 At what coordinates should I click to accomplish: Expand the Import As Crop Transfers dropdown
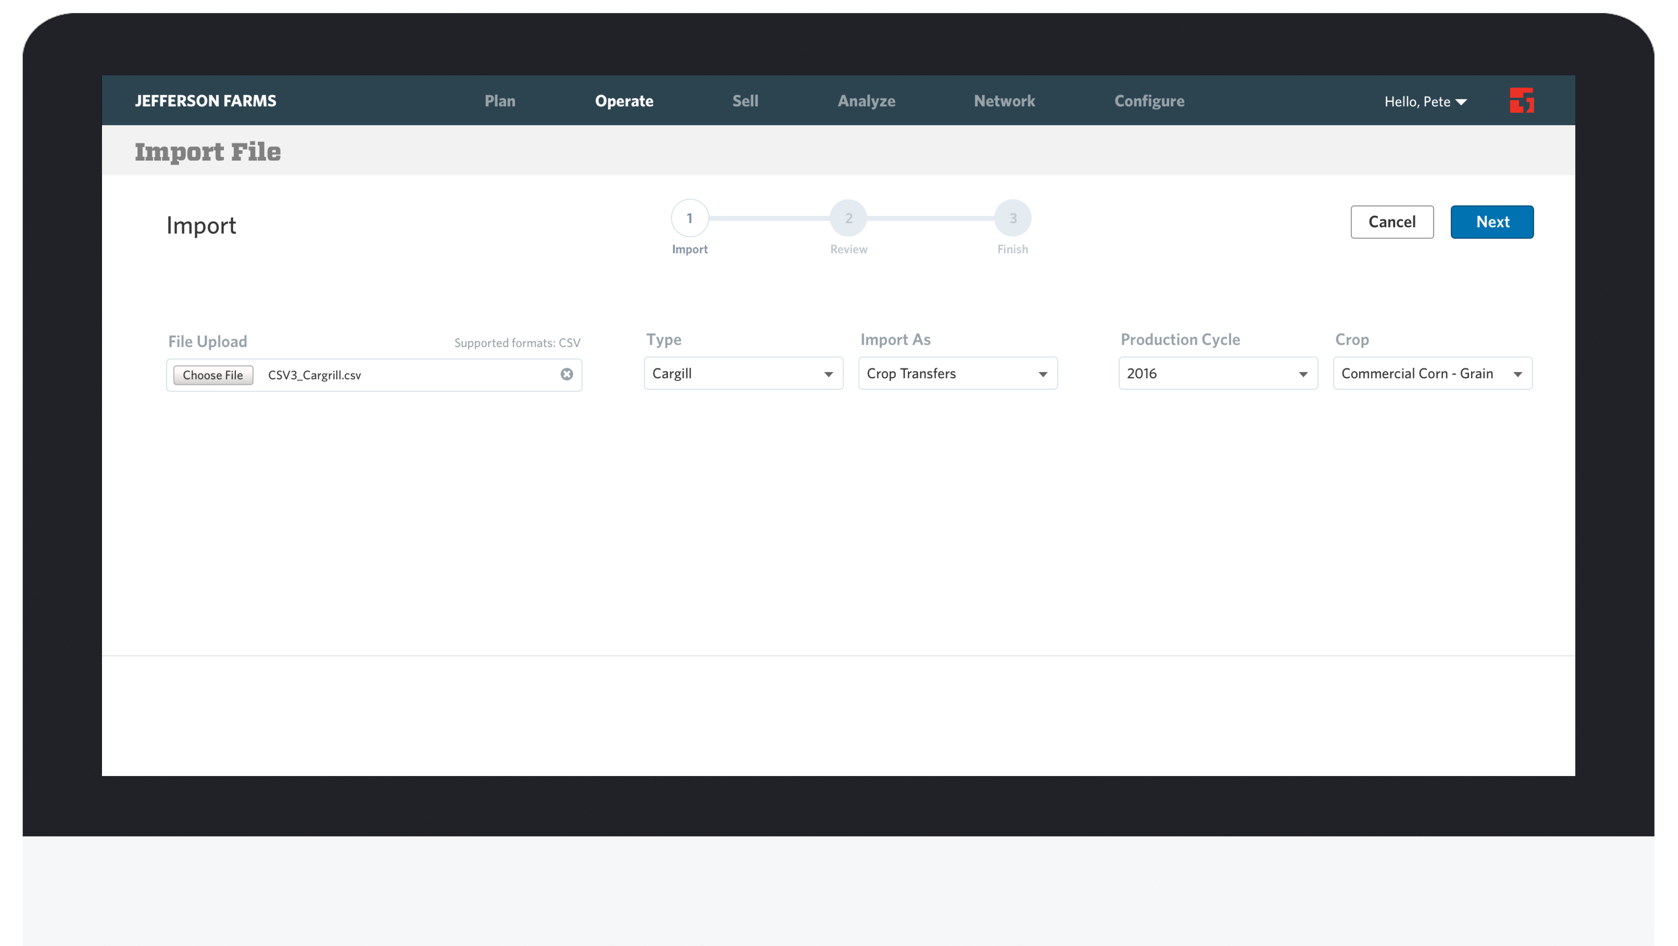tap(958, 373)
